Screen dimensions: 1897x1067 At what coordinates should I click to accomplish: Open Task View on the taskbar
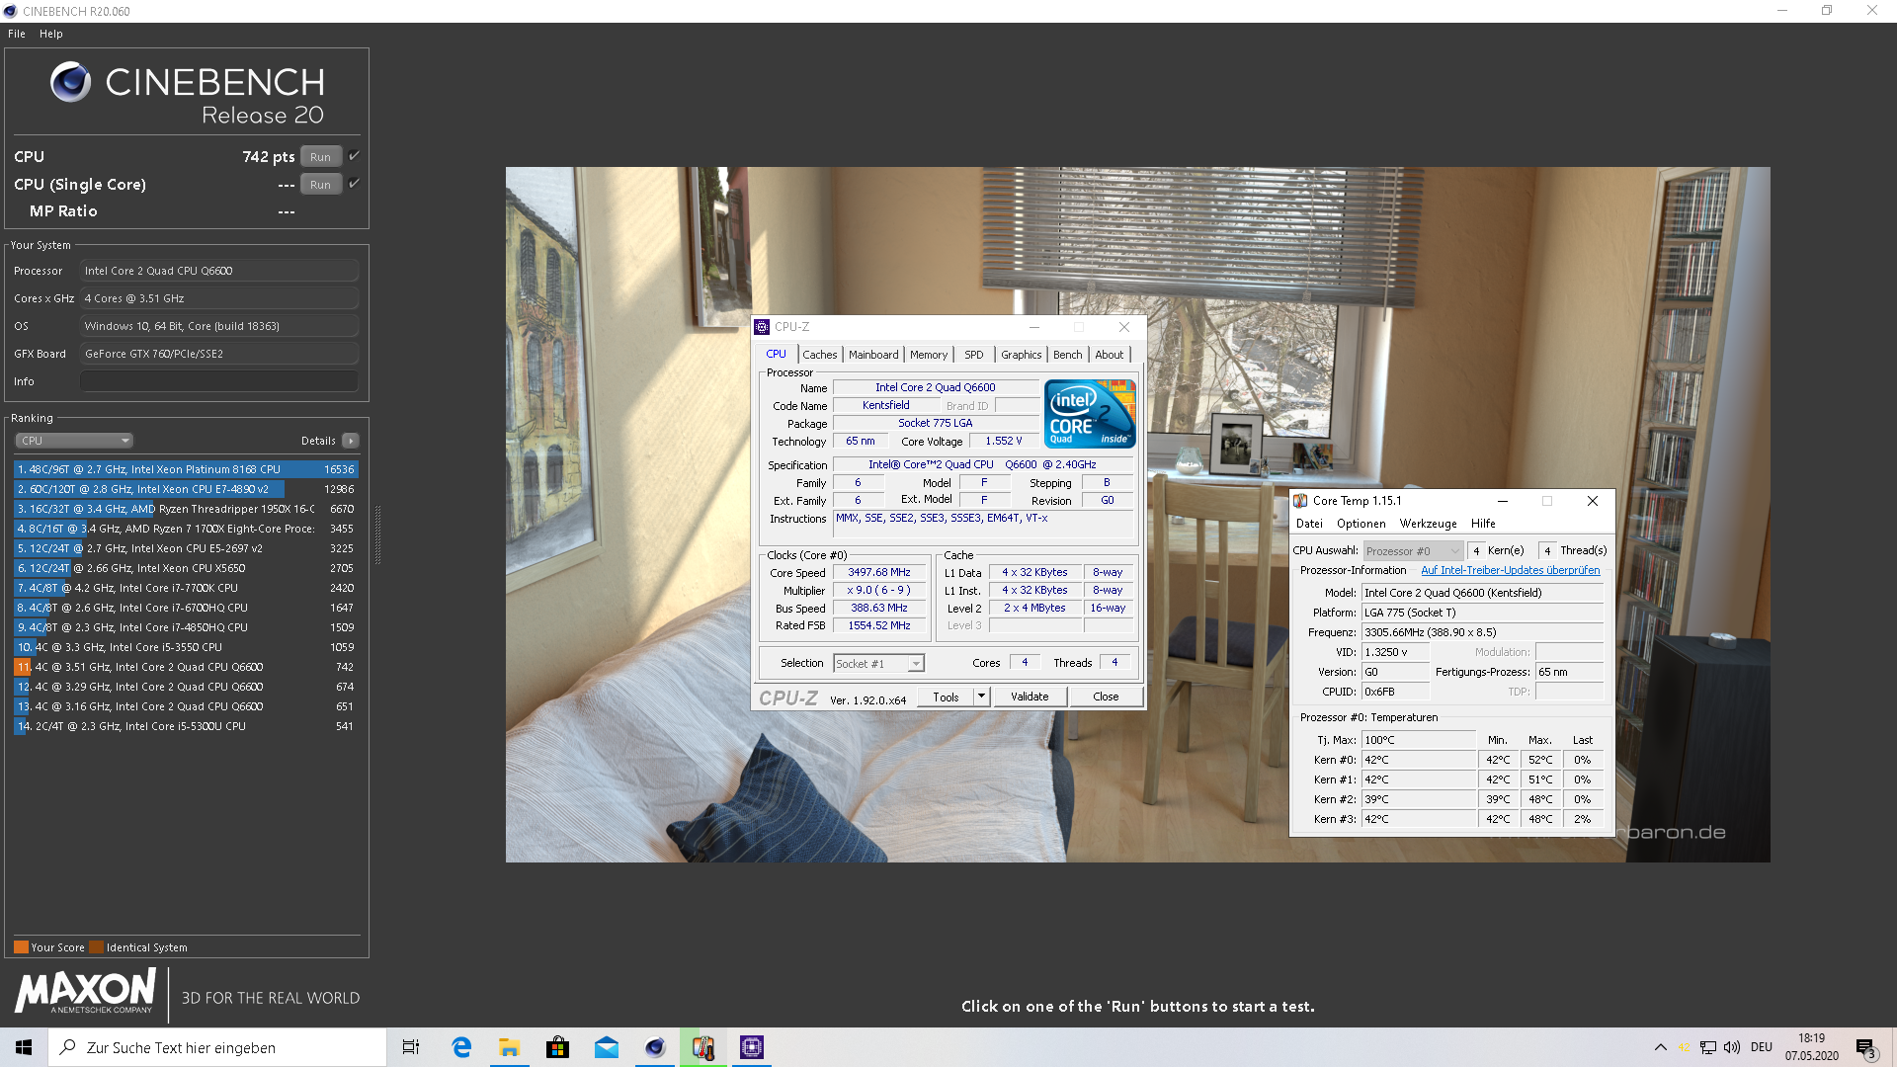(x=411, y=1047)
